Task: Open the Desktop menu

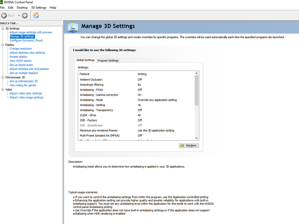Action: click(x=22, y=8)
